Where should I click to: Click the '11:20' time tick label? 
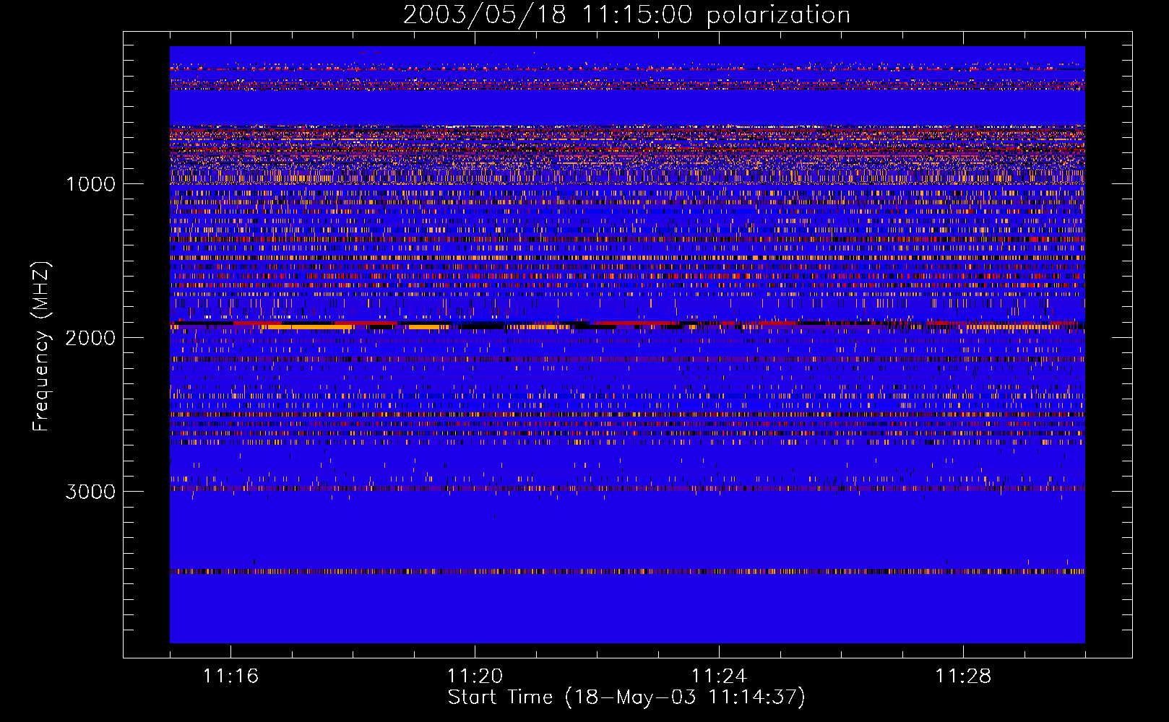coord(475,677)
